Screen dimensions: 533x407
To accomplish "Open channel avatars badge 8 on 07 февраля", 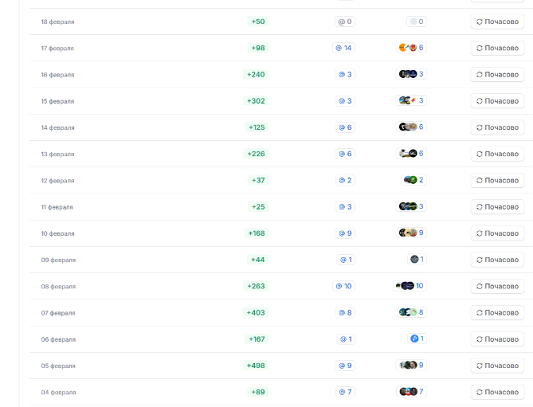I will (411, 313).
